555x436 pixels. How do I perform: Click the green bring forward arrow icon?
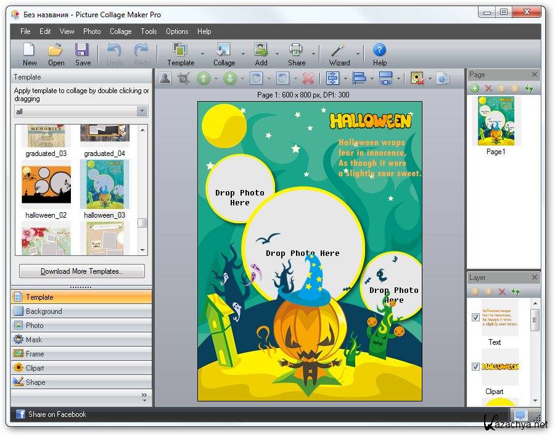click(x=203, y=78)
